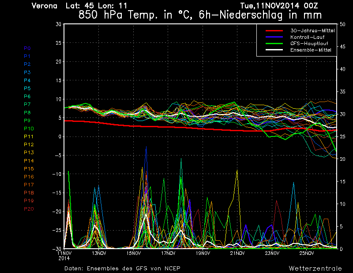The width and height of the screenshot is (353, 273).
Task: Click the left axis value '25'
Action: click(x=59, y=43)
